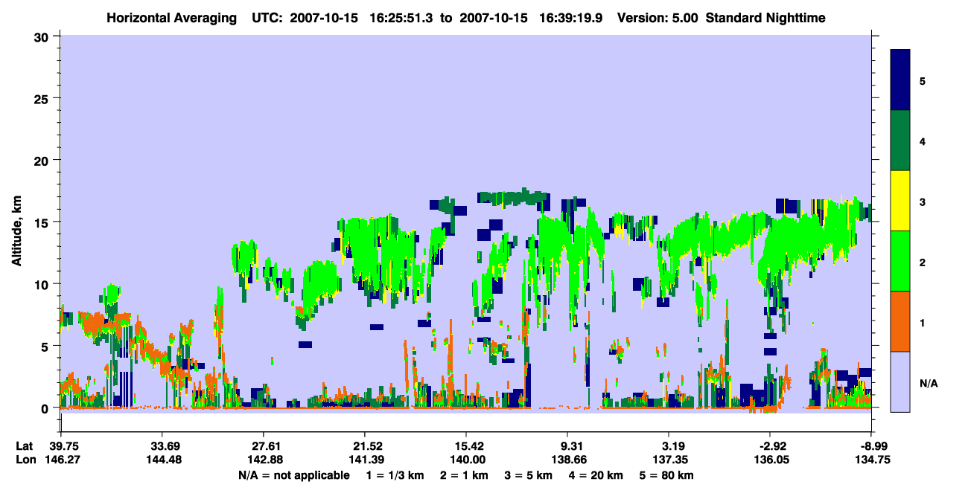The height and width of the screenshot is (496, 968).
Task: Click the 30 km altitude tick label
Action: 41,36
